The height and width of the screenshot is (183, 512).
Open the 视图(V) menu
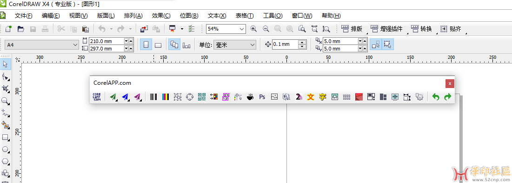tap(79, 16)
